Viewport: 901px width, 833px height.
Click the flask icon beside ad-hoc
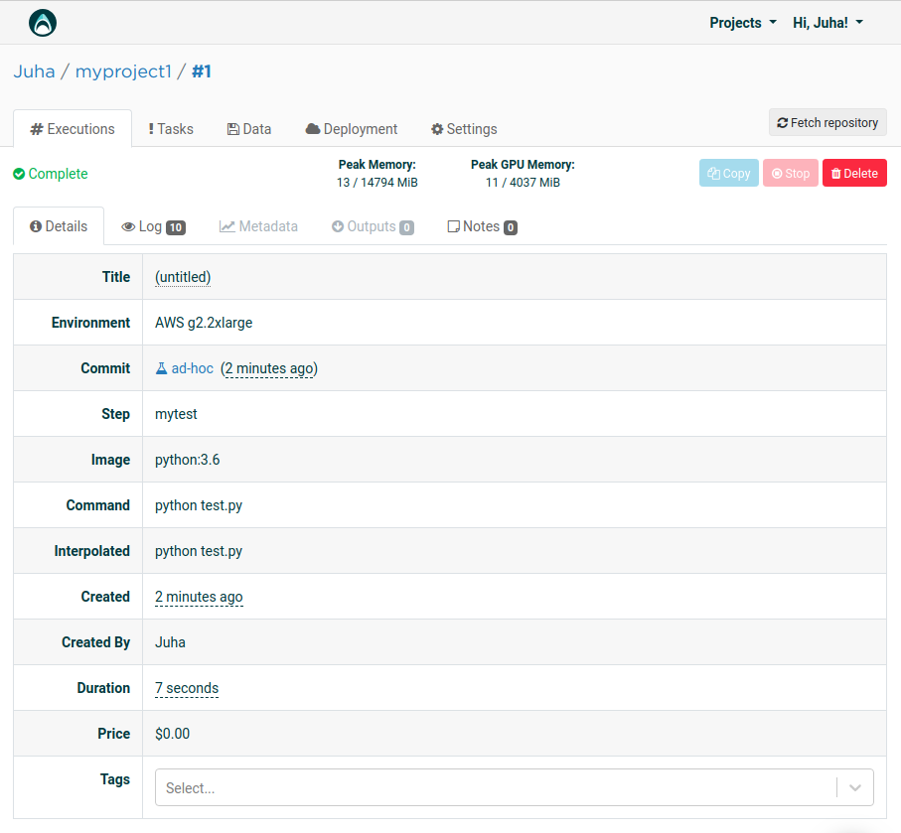pos(162,368)
